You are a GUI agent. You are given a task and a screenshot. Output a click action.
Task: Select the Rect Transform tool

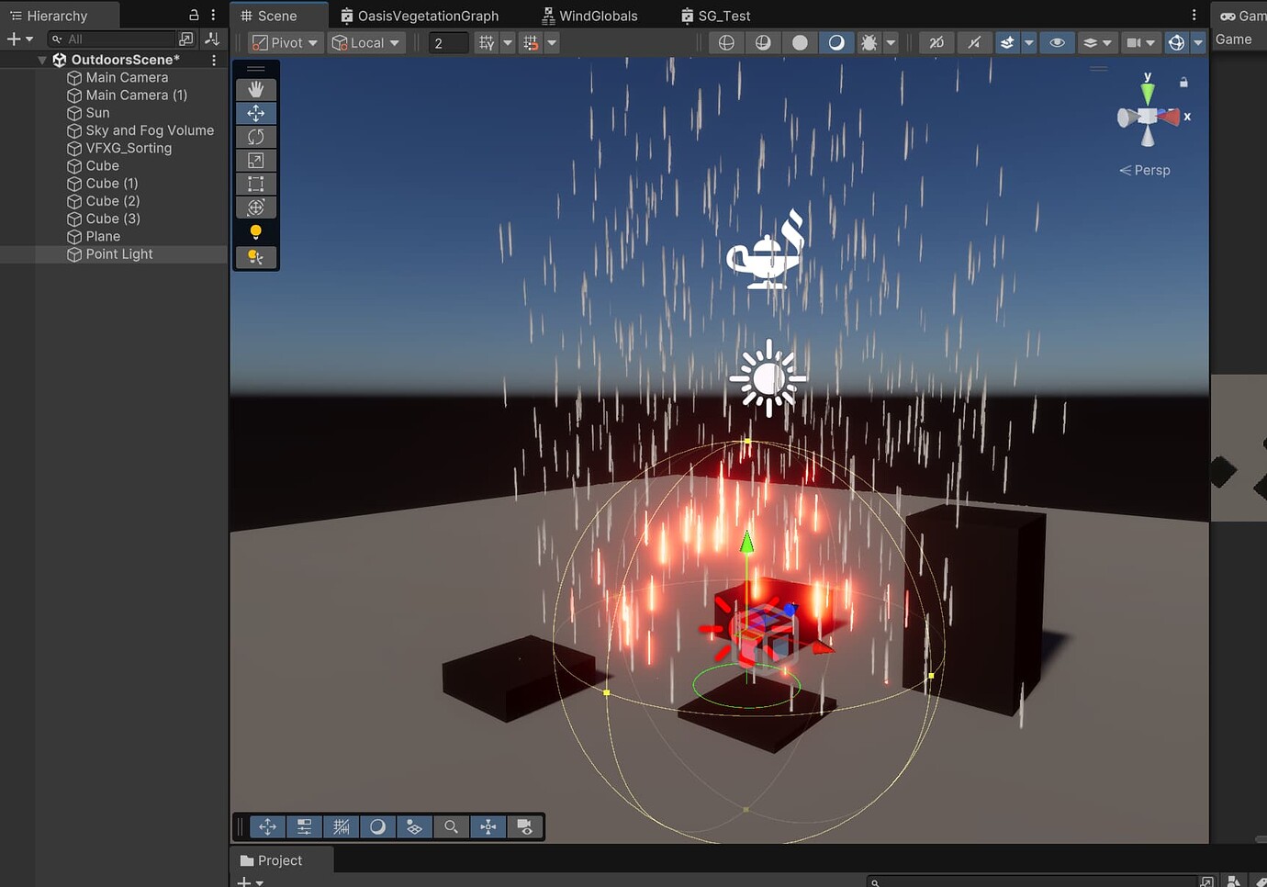[256, 184]
